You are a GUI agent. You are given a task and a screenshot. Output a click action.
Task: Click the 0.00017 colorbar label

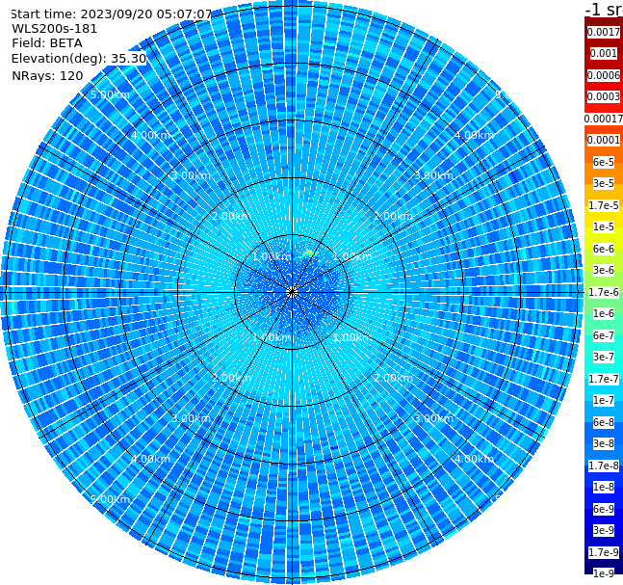coord(604,119)
